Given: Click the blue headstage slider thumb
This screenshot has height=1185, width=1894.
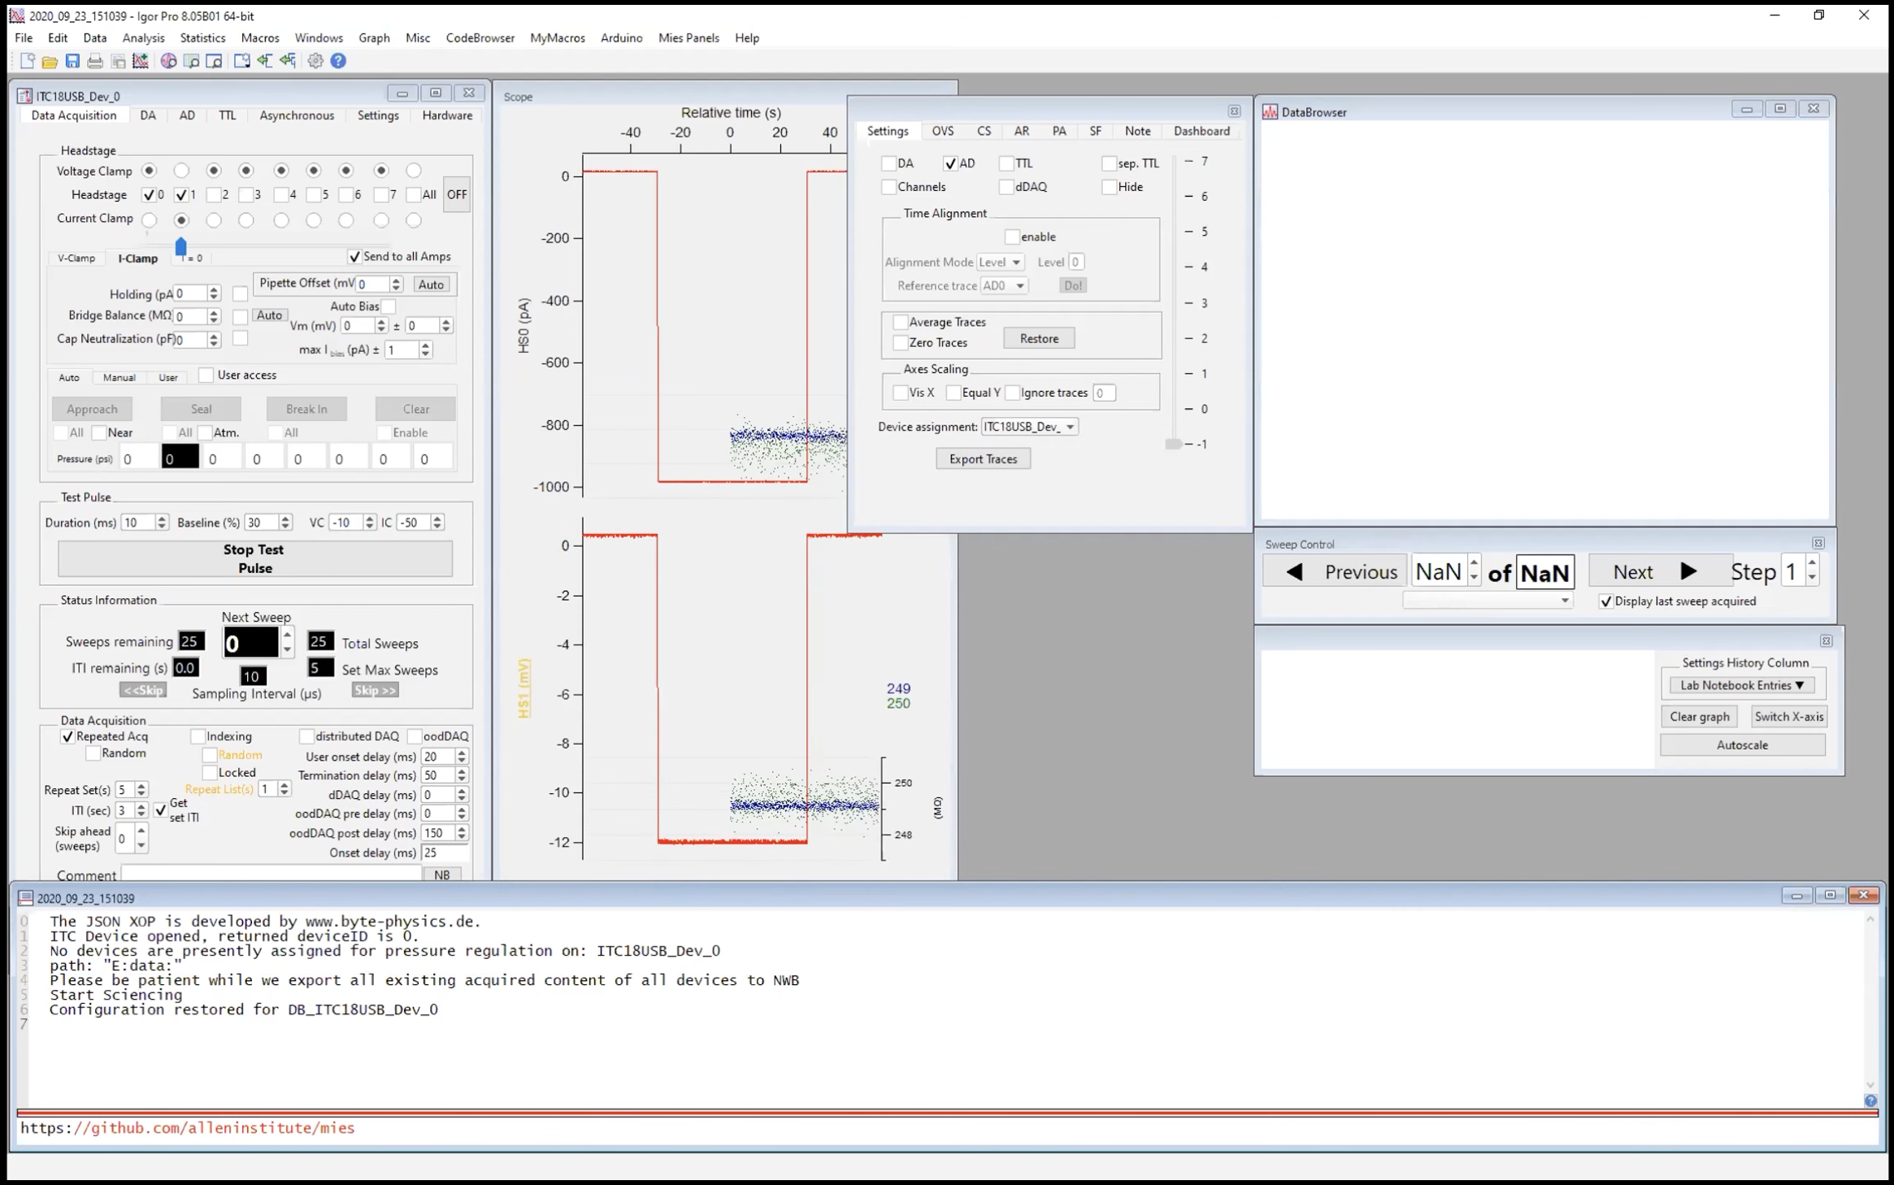Looking at the screenshot, I should click(180, 246).
